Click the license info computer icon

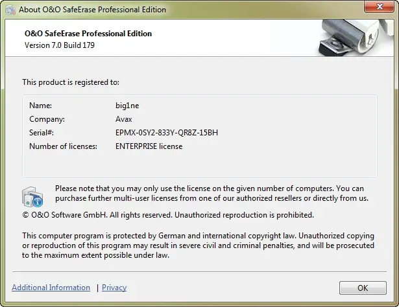[32, 197]
